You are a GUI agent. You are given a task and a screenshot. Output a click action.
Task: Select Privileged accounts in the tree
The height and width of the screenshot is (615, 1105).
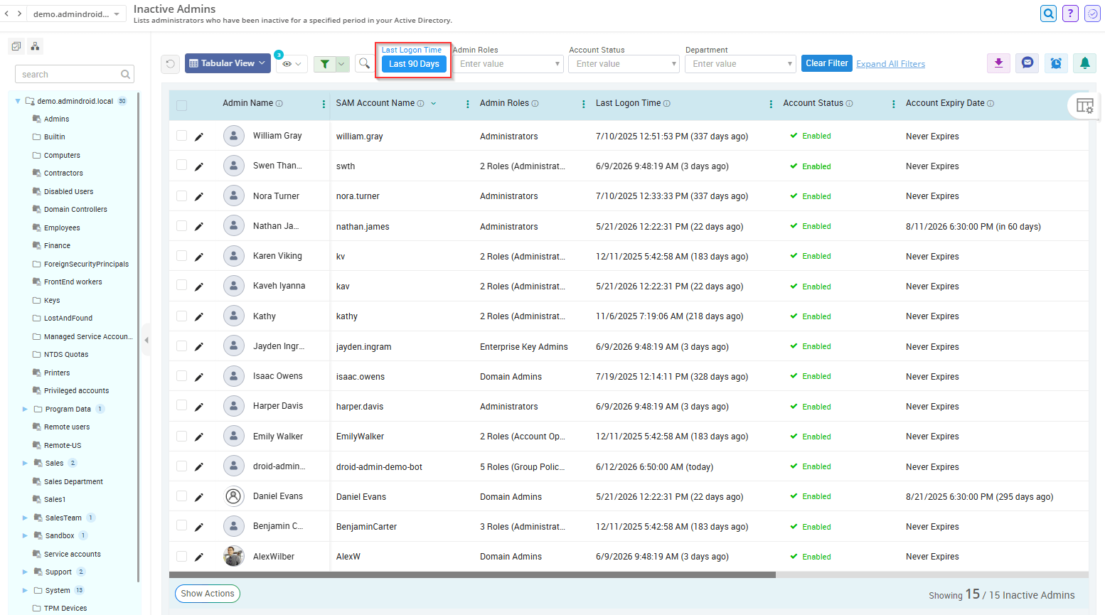coord(76,391)
